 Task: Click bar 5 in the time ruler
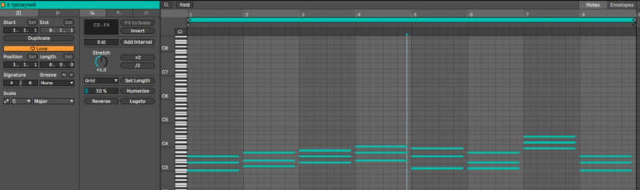click(415, 15)
